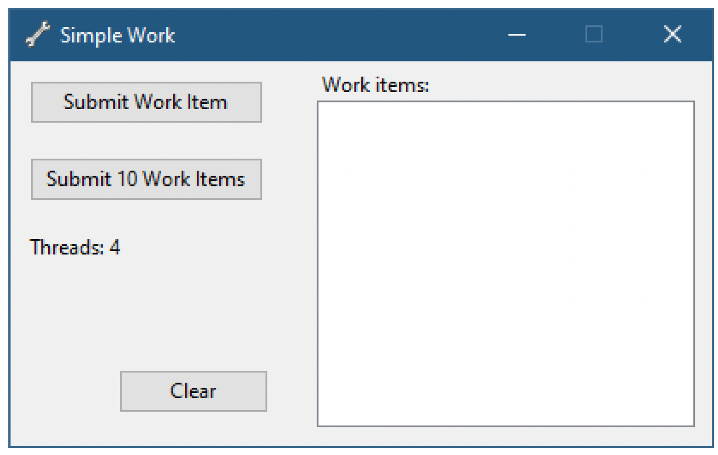Viewport: 718px width, 455px height.
Task: Click the Submit Work Item button
Action: click(x=146, y=102)
